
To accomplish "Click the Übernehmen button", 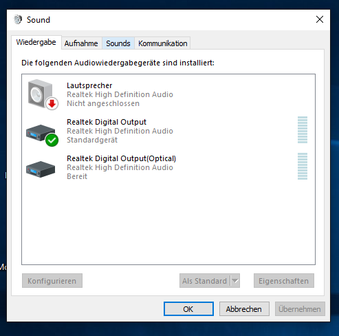I will (x=300, y=309).
